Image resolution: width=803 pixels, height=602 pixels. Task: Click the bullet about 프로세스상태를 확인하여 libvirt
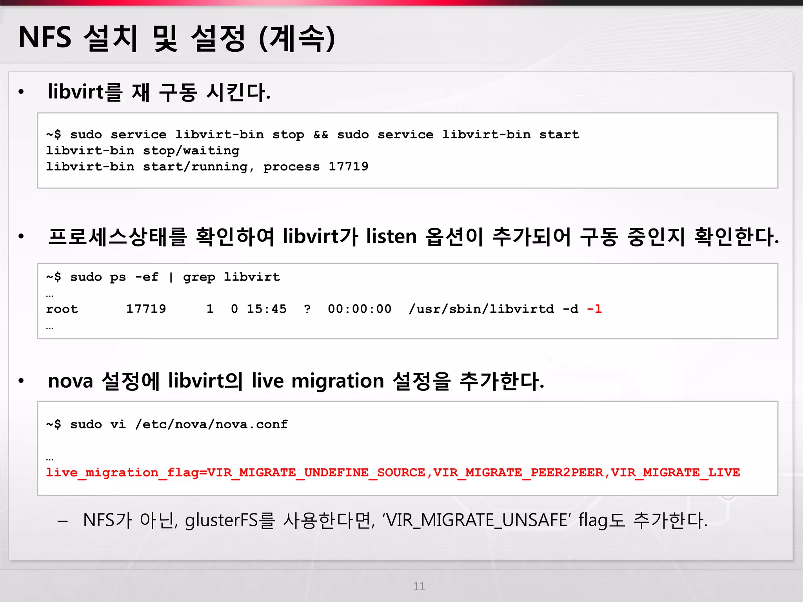point(413,237)
